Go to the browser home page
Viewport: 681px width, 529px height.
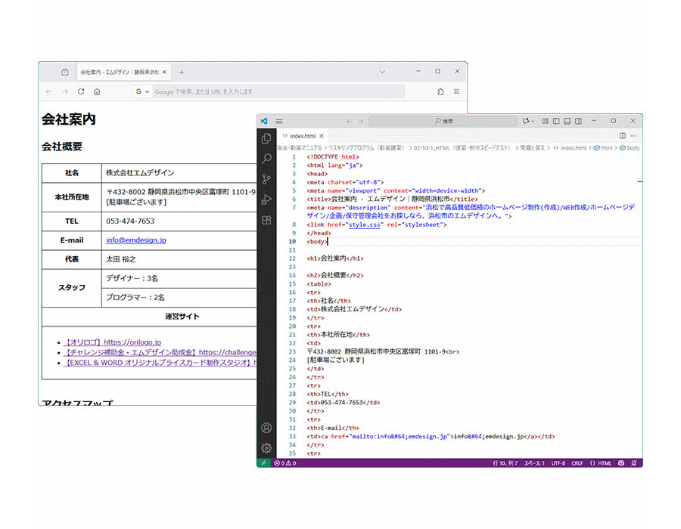pyautogui.click(x=97, y=91)
